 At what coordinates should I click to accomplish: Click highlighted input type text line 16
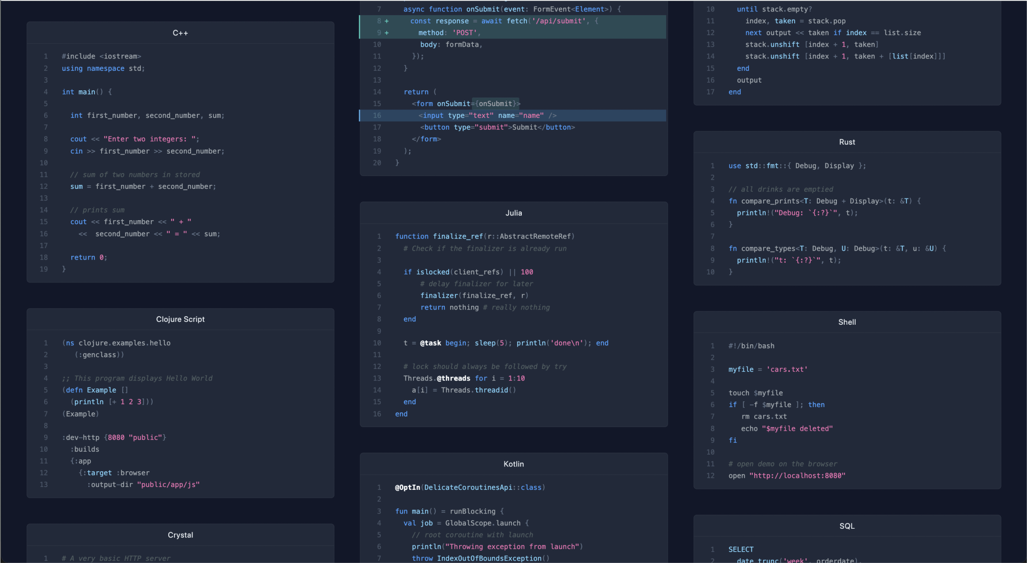click(487, 116)
